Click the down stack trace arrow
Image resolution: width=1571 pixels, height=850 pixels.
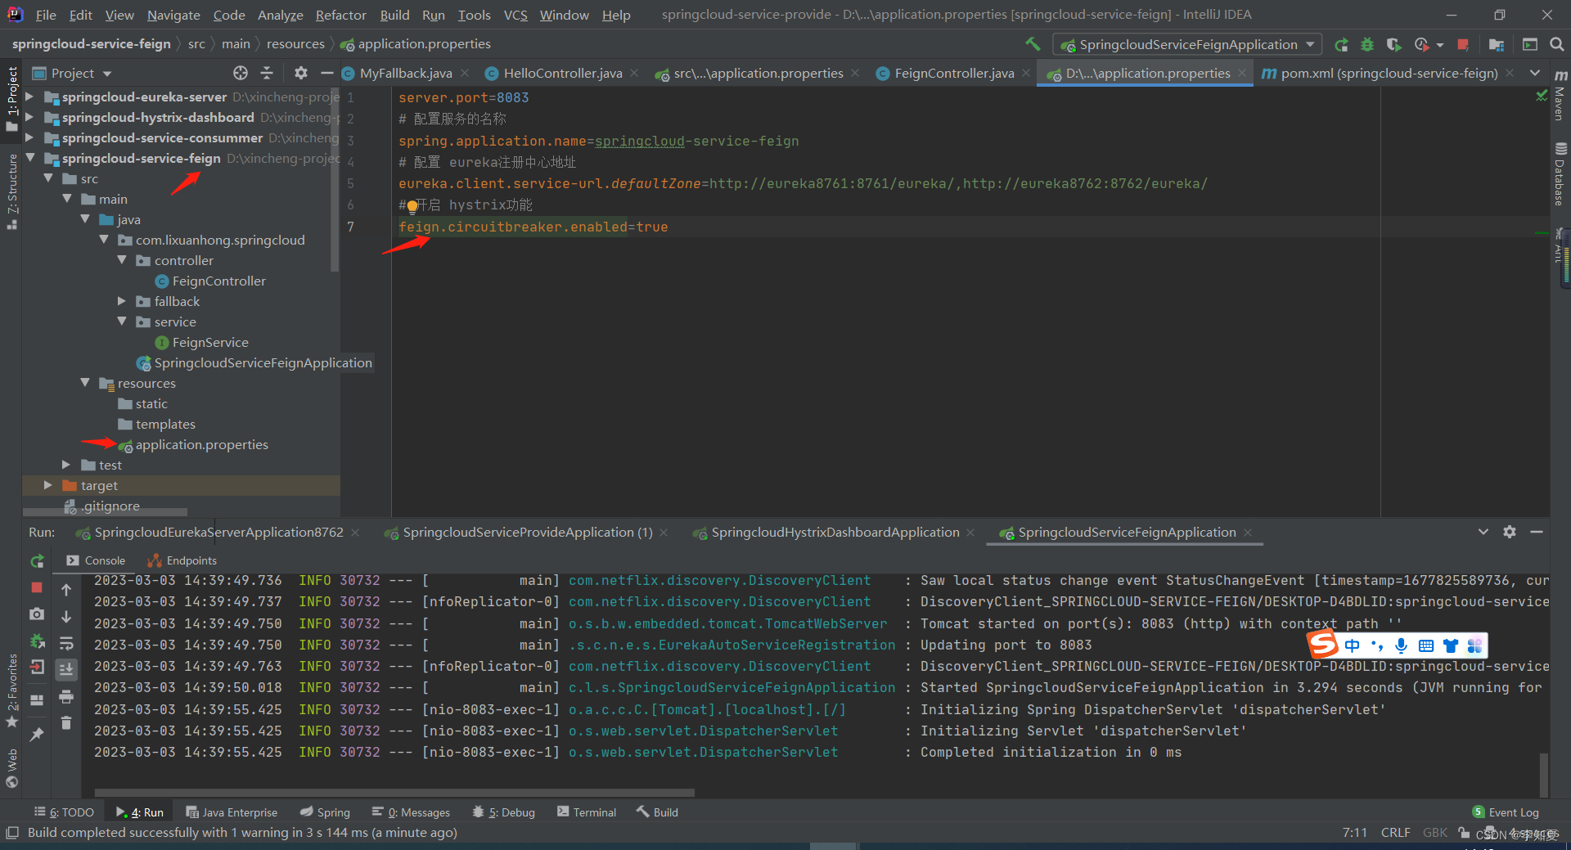pos(66,616)
